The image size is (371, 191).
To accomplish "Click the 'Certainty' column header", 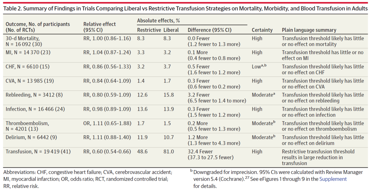I will click(x=262, y=30).
